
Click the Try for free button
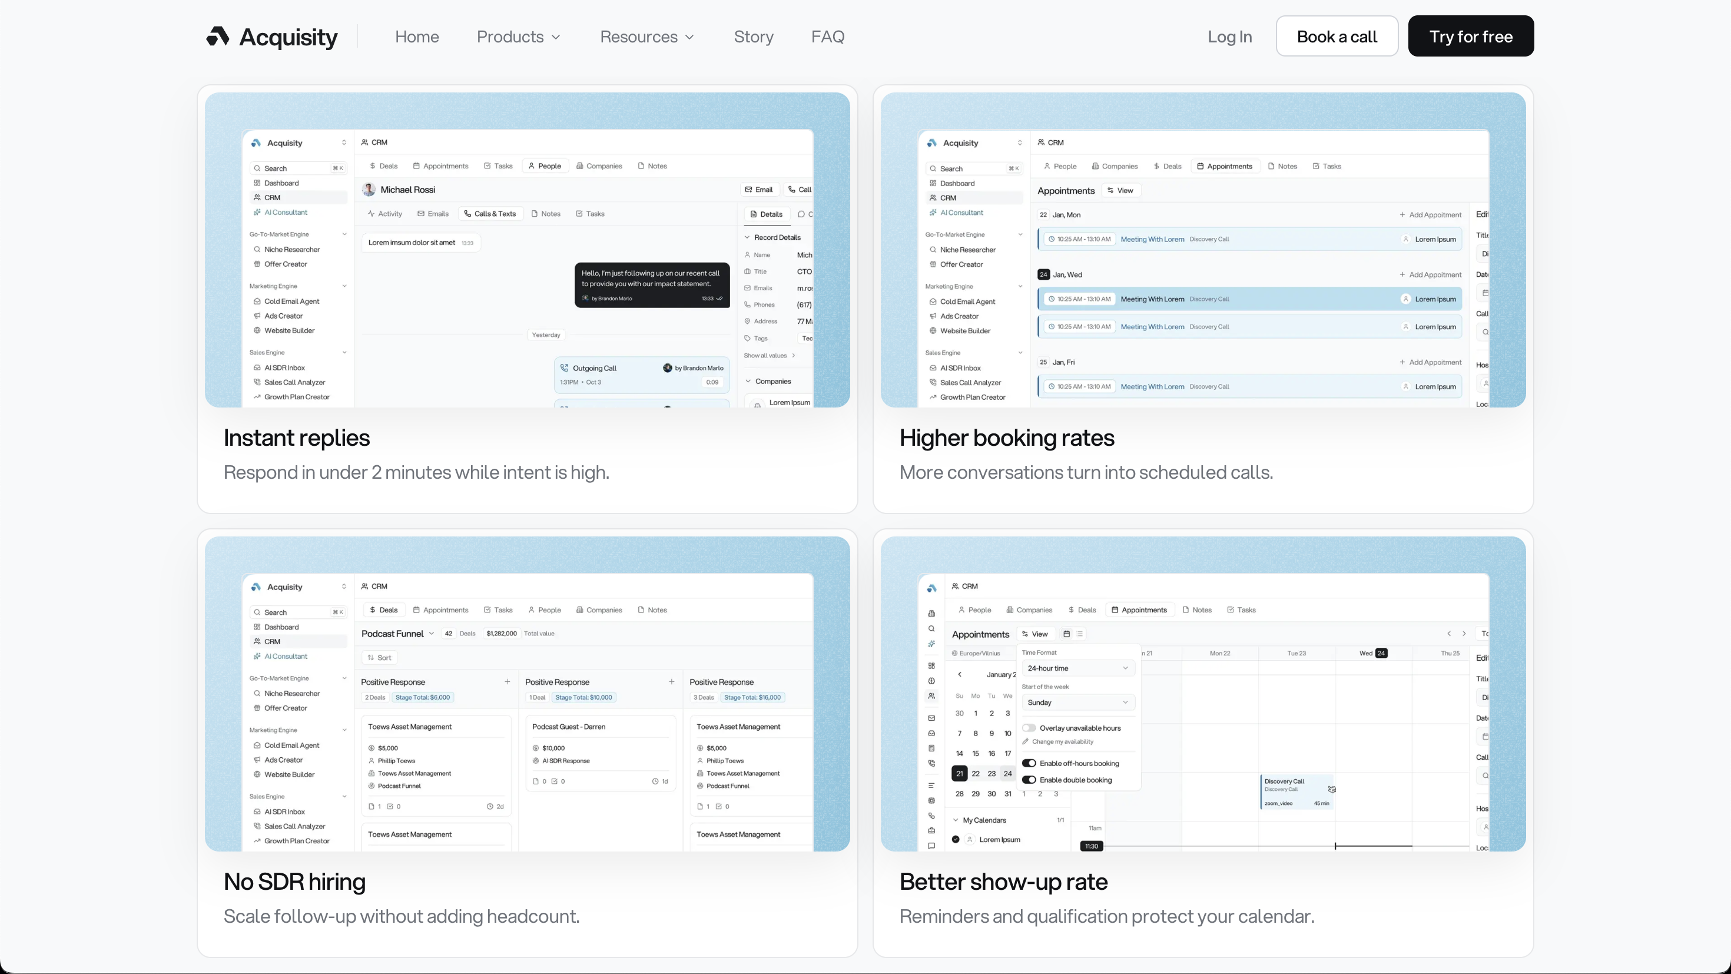(1471, 37)
